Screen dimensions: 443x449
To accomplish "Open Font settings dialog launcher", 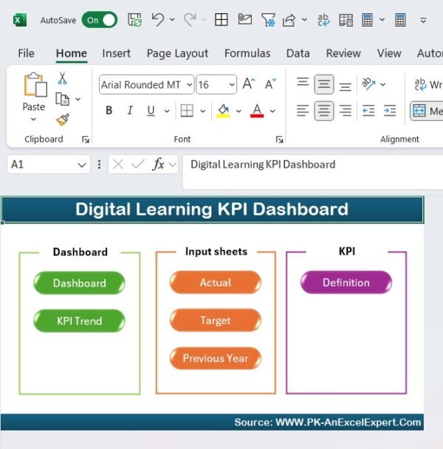I will (279, 140).
